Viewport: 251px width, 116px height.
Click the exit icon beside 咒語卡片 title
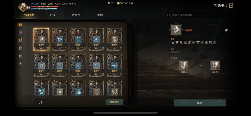[231, 6]
